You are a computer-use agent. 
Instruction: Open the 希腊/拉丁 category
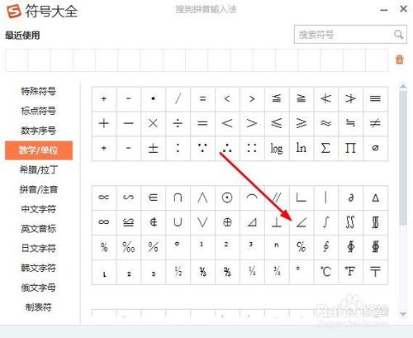coord(39,169)
